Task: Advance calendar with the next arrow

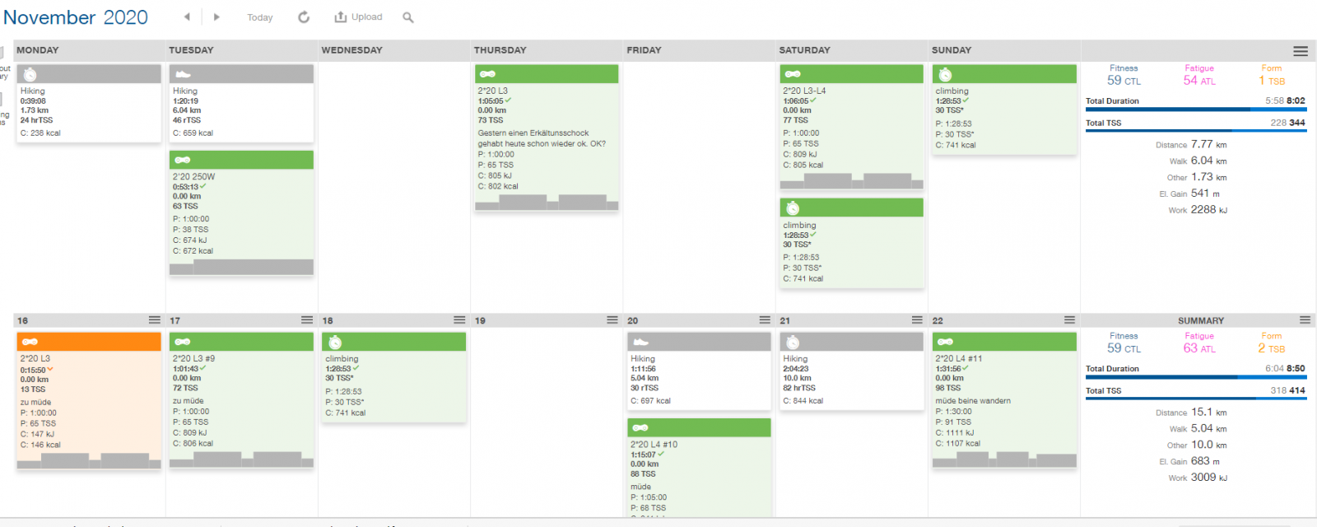Action: click(x=216, y=16)
